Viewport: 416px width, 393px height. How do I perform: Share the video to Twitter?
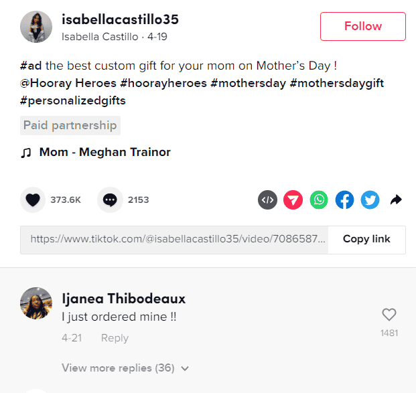pos(370,200)
